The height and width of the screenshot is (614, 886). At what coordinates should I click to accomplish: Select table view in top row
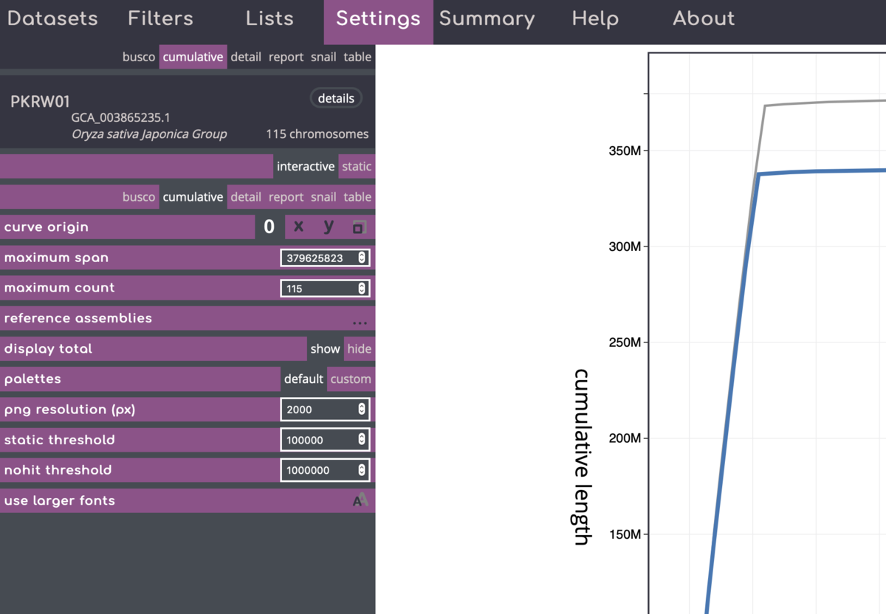click(x=357, y=57)
